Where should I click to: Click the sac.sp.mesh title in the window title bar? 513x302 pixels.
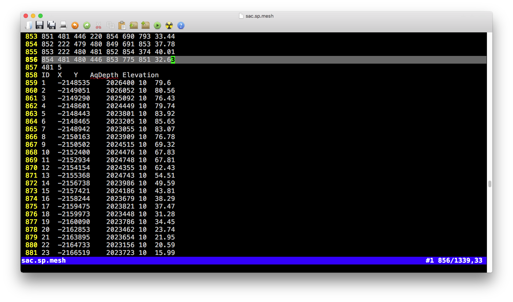tap(259, 16)
